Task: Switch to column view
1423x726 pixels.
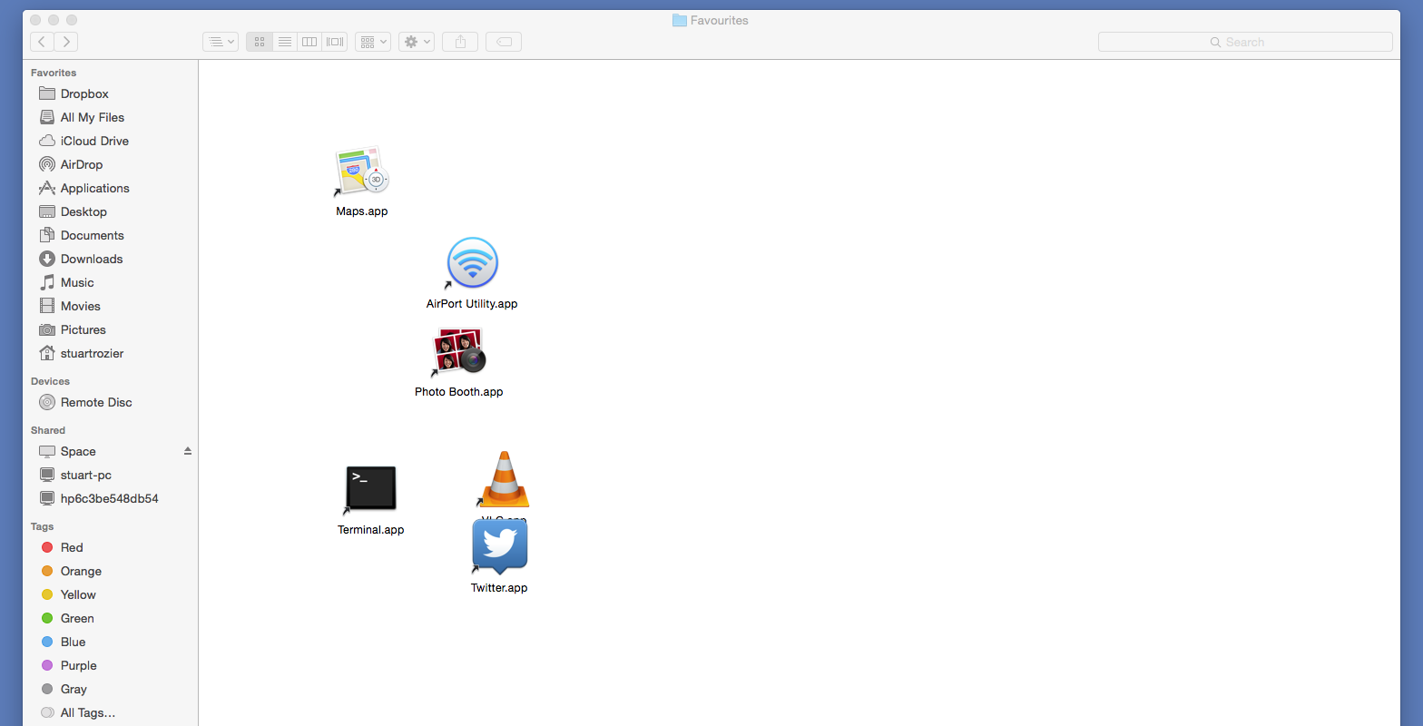Action: pos(309,42)
